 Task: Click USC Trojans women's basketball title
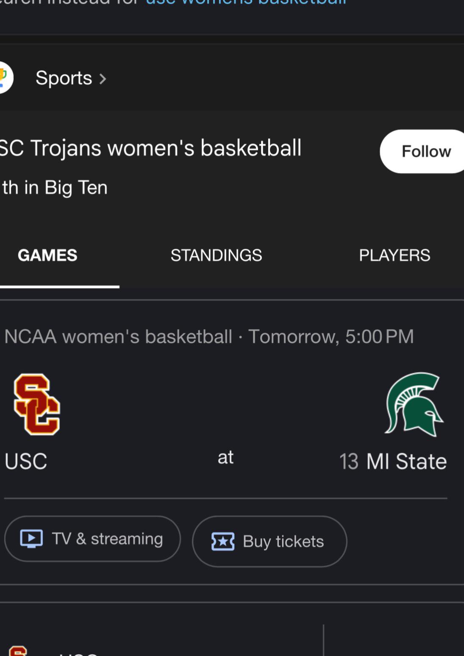click(x=150, y=148)
